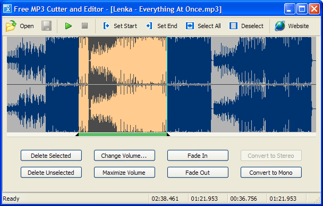The image size is (323, 206).
Task: Delete Selected audio region
Action: [x=51, y=156]
